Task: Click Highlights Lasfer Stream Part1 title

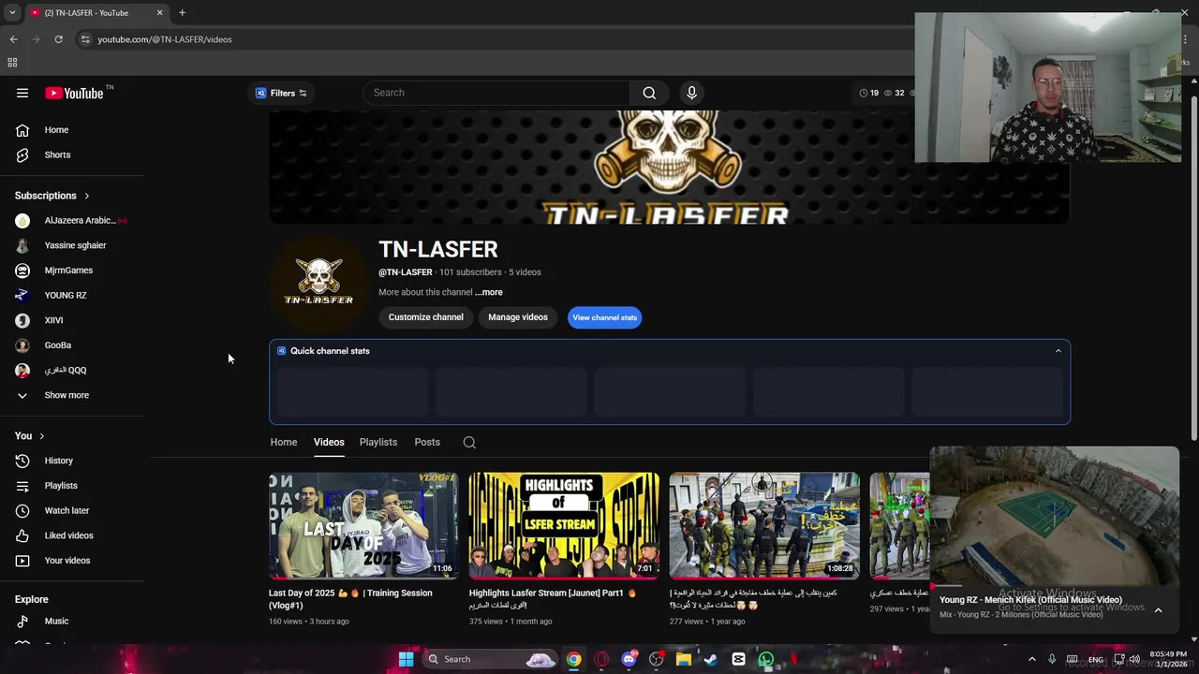Action: (x=553, y=599)
